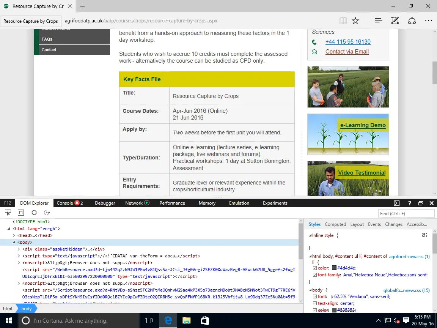
Task: Open Task View on taskbar
Action: 149,320
